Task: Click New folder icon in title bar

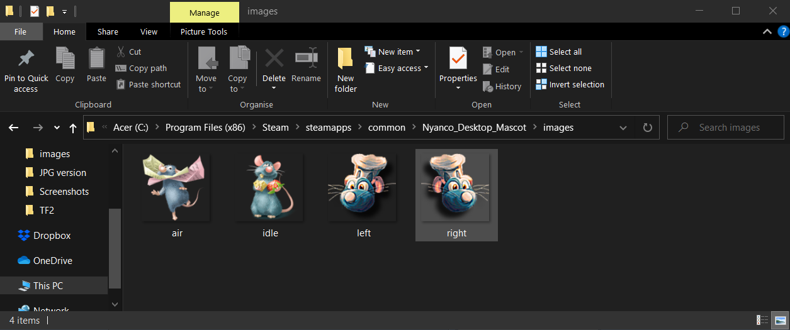Action: (50, 11)
